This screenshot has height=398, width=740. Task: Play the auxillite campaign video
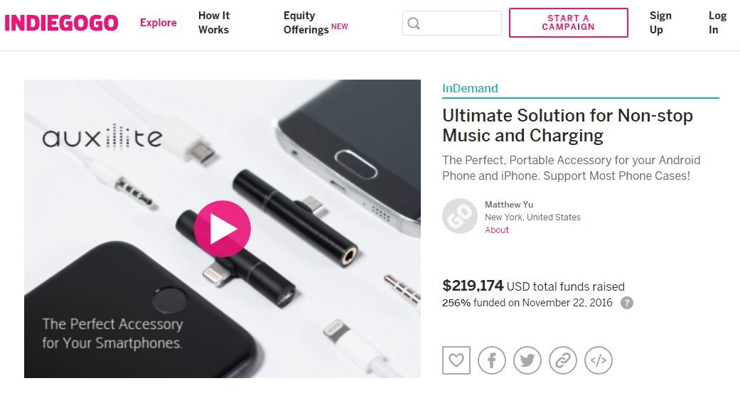coord(222,229)
